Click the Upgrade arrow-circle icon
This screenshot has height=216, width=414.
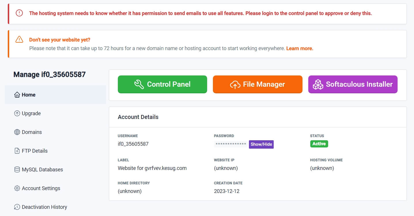click(x=17, y=113)
